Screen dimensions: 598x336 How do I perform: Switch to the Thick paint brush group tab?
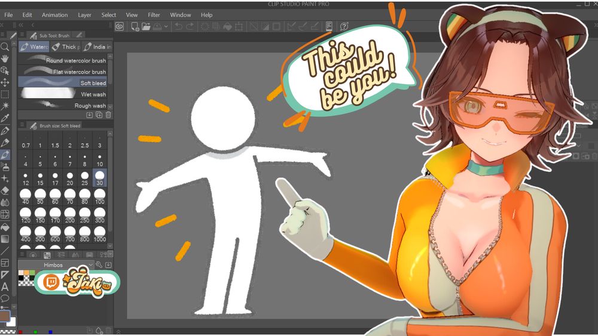(x=66, y=47)
